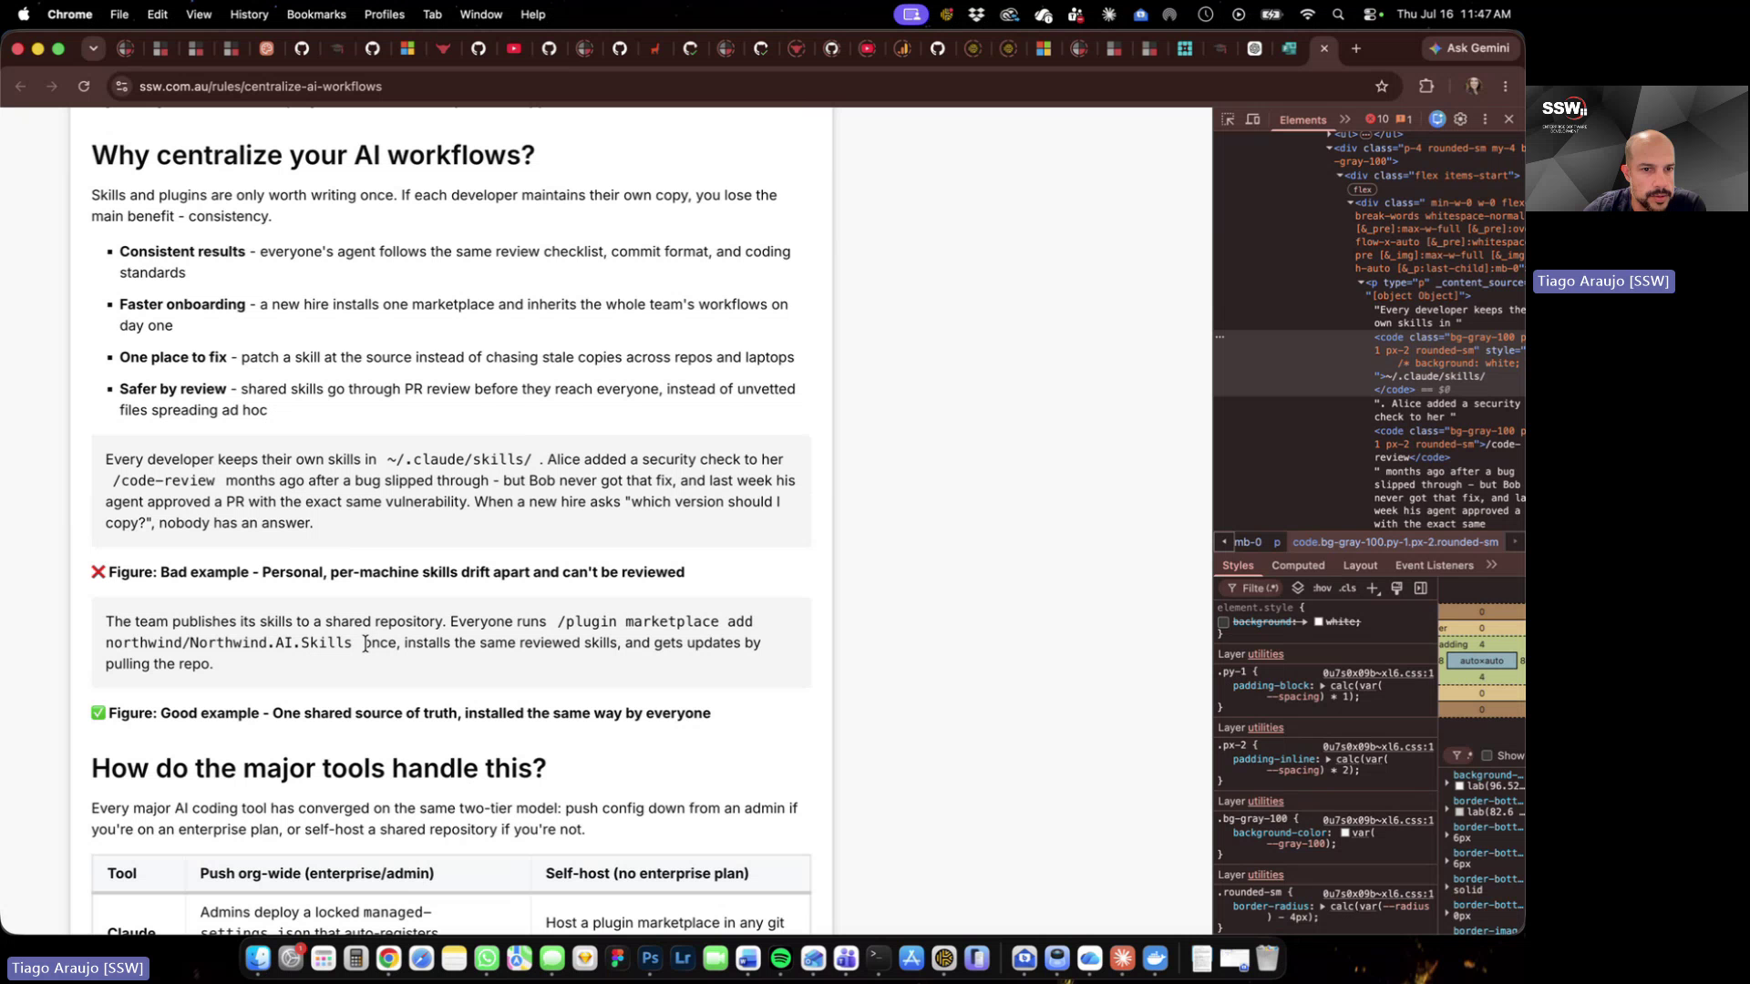1750x984 pixels.
Task: Collapse the div min-w-0 node
Action: coord(1351,203)
